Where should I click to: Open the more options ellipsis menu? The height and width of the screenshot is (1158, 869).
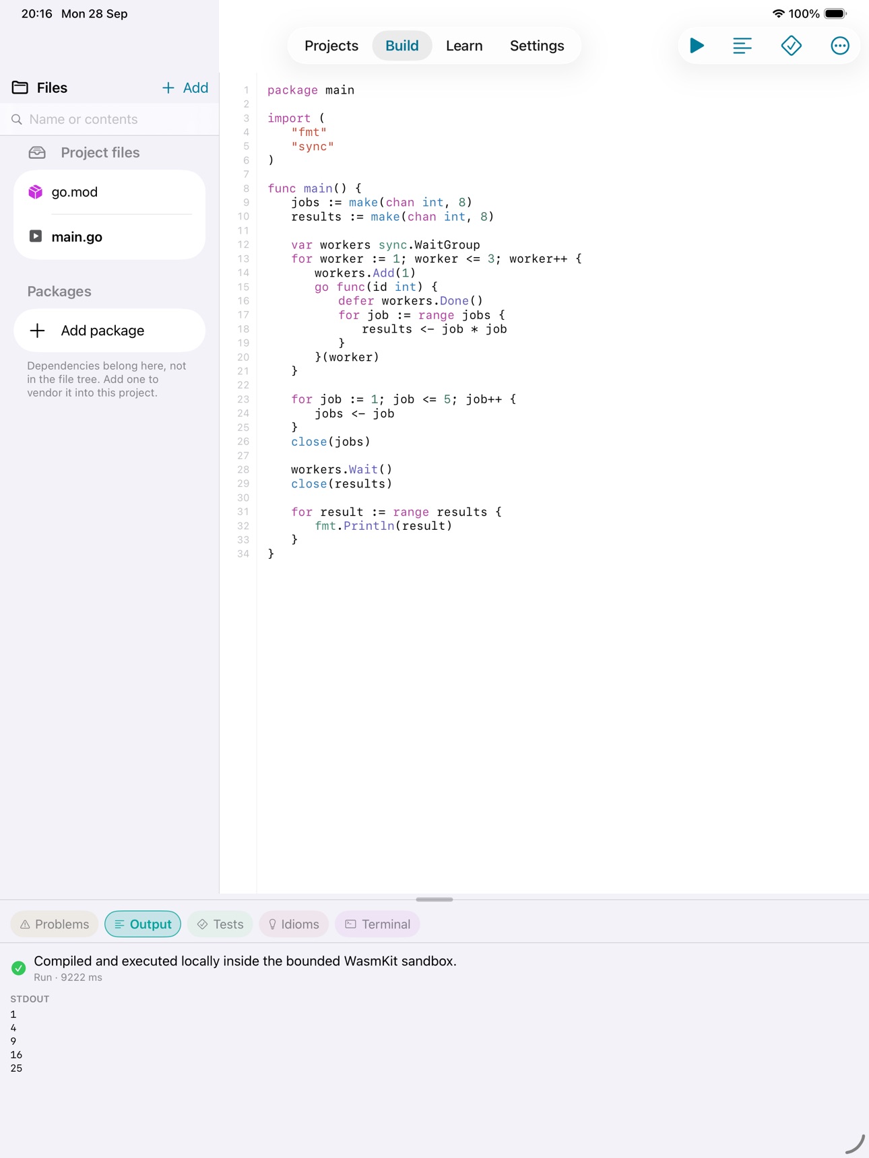point(839,46)
